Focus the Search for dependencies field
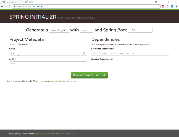 point(130,53)
